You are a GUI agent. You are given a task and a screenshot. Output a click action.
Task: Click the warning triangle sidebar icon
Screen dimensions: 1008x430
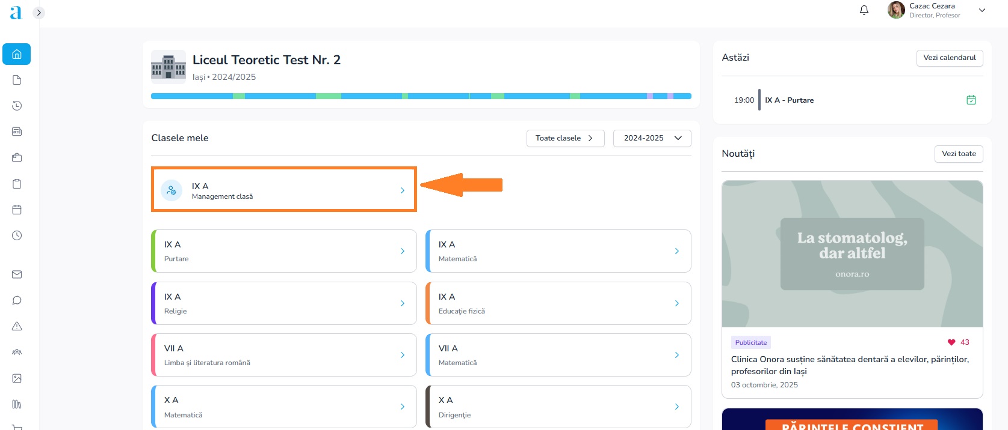coord(17,326)
